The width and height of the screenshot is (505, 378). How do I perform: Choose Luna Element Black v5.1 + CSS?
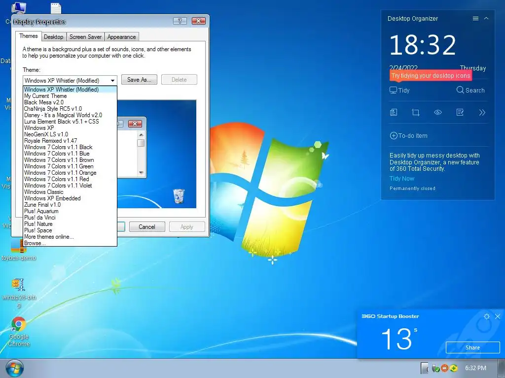click(x=70, y=122)
